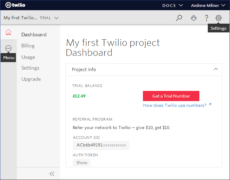230x180 pixels.
Task: Open the Andrew Milner account dropdown
Action: 208,5
